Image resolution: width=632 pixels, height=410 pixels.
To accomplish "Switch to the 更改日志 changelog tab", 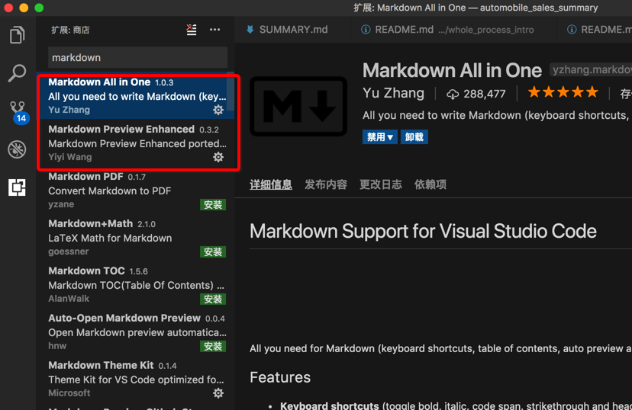I will tap(380, 184).
